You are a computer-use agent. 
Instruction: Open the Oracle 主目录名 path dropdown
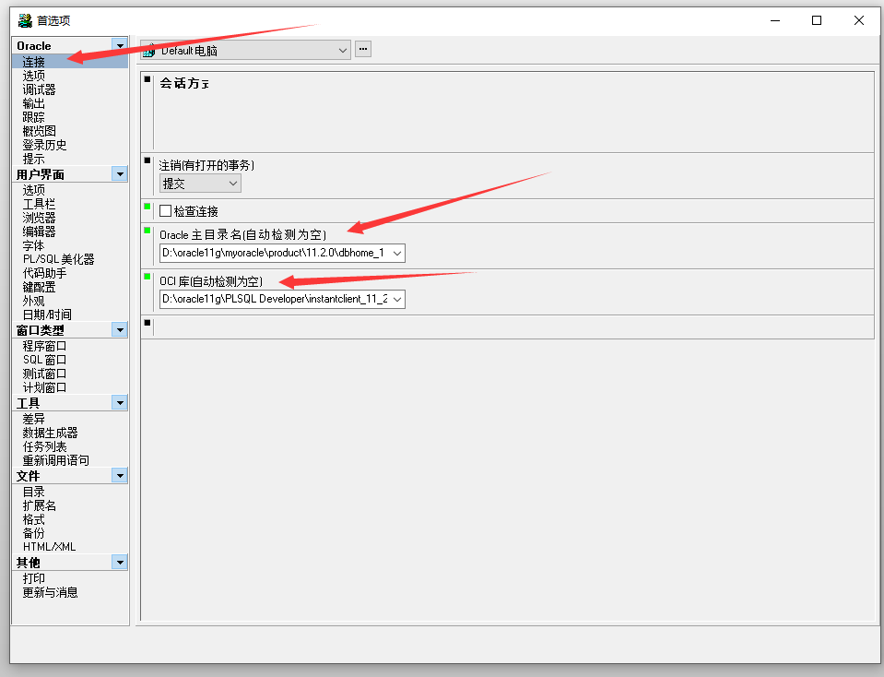(397, 254)
